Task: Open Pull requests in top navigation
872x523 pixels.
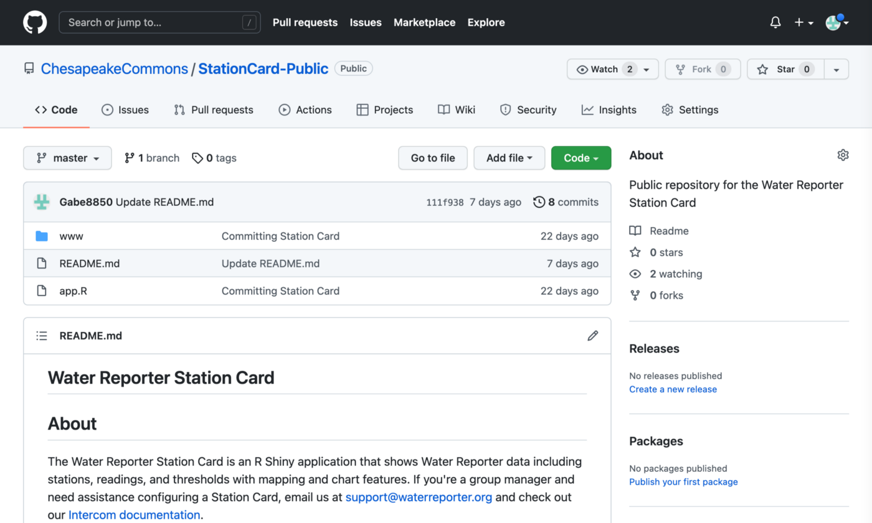Action: (305, 22)
